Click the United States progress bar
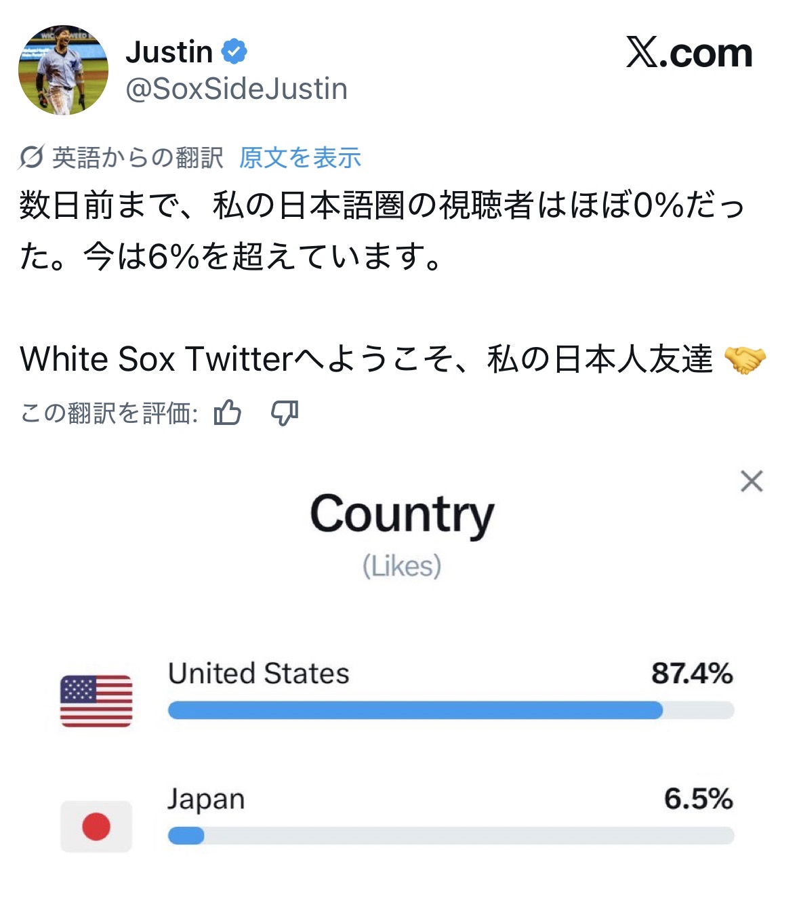 pos(451,710)
